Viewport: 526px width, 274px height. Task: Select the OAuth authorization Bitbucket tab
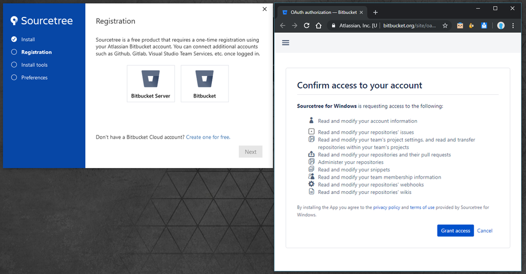pyautogui.click(x=322, y=13)
